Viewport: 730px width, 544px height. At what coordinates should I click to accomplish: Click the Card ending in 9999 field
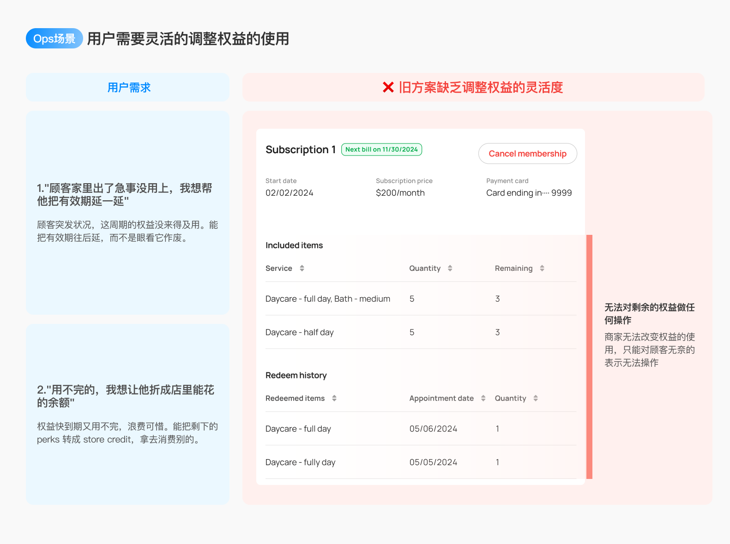pyautogui.click(x=529, y=193)
